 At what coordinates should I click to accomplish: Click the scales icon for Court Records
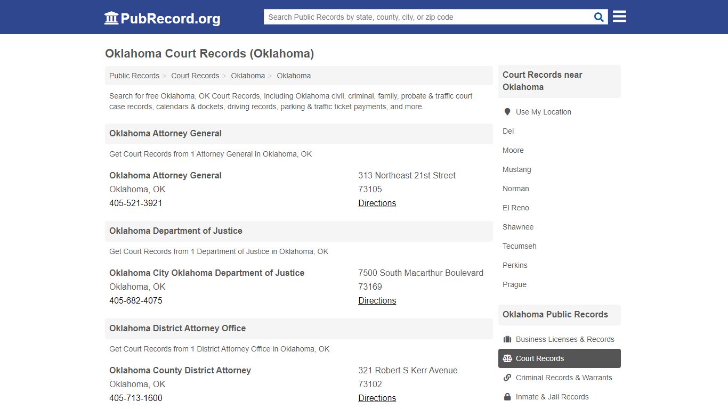click(507, 358)
